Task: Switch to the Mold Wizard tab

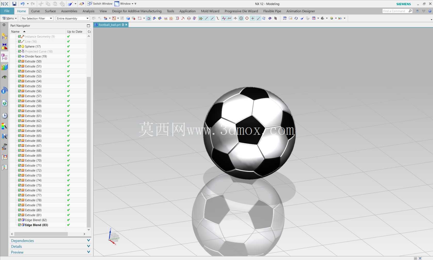Action: [x=210, y=11]
